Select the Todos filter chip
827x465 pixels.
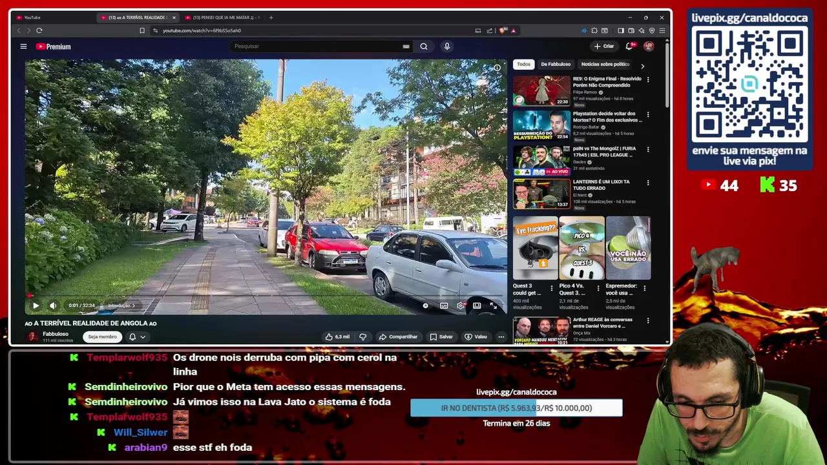[x=523, y=64]
